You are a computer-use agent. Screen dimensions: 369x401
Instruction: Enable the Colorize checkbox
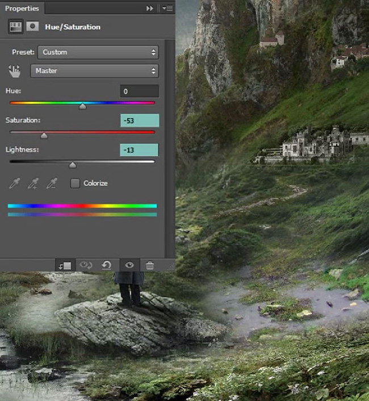coord(75,183)
